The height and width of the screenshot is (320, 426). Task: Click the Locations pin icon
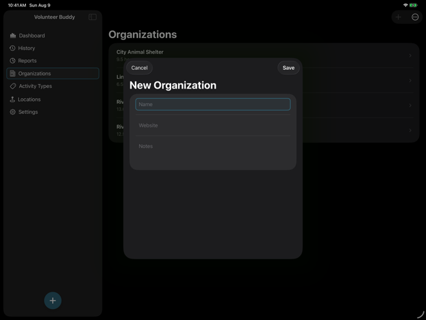point(12,100)
